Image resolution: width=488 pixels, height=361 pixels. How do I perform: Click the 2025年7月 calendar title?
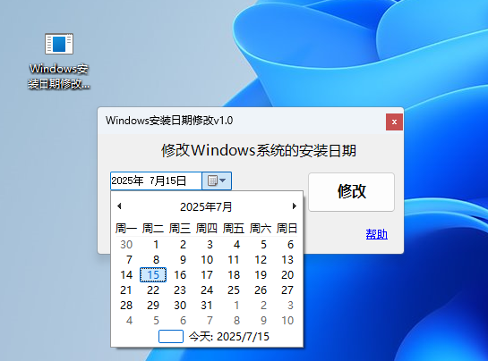(x=206, y=206)
